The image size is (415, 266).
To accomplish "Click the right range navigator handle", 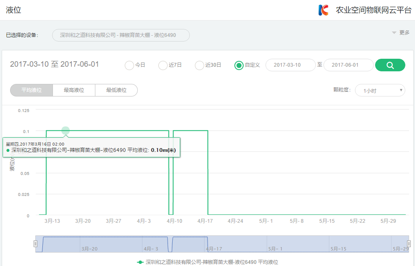I will tap(409, 244).
